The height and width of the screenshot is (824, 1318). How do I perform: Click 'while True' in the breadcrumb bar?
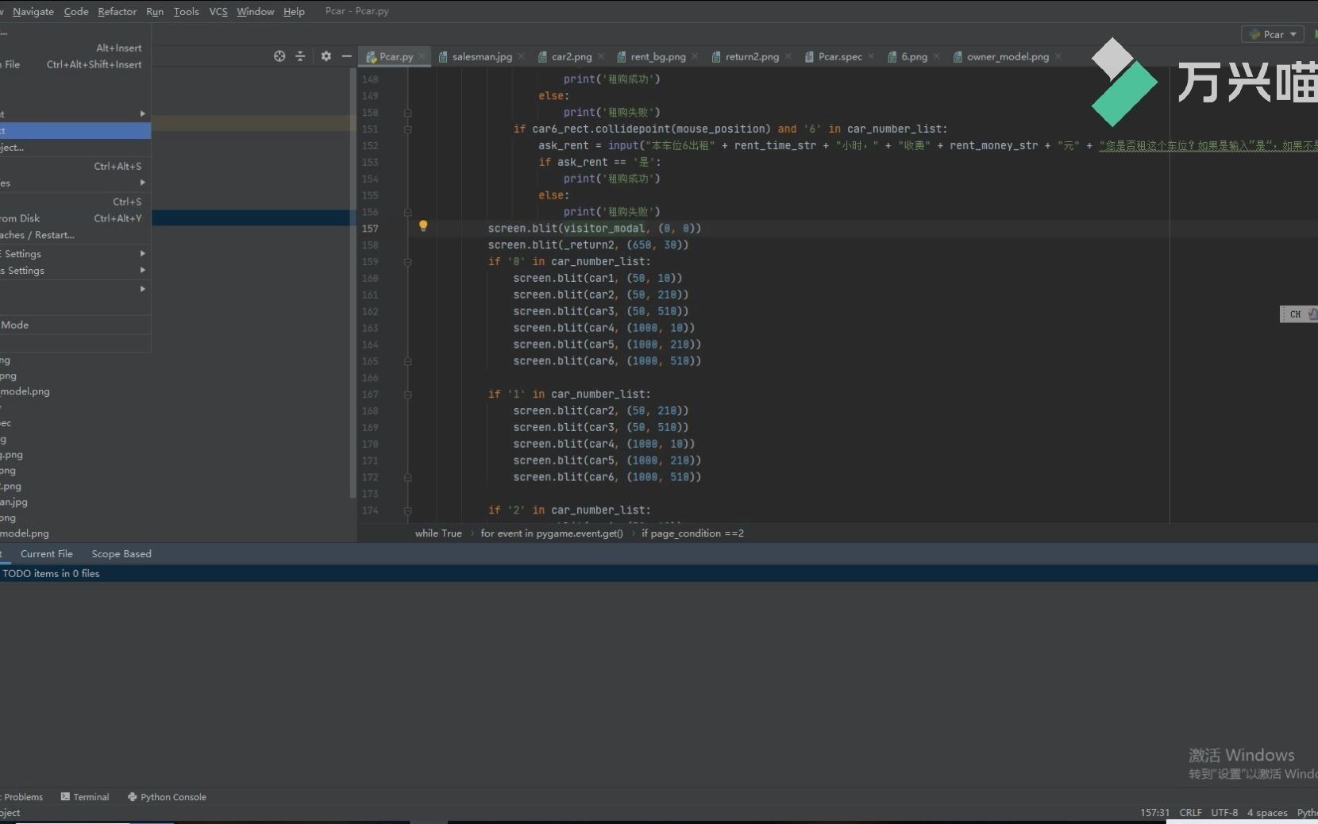[438, 533]
